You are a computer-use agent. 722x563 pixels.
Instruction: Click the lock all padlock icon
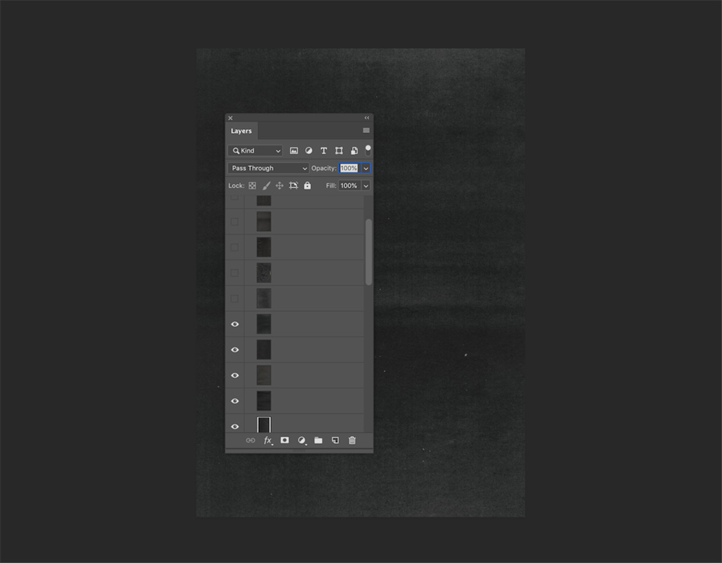click(x=307, y=186)
